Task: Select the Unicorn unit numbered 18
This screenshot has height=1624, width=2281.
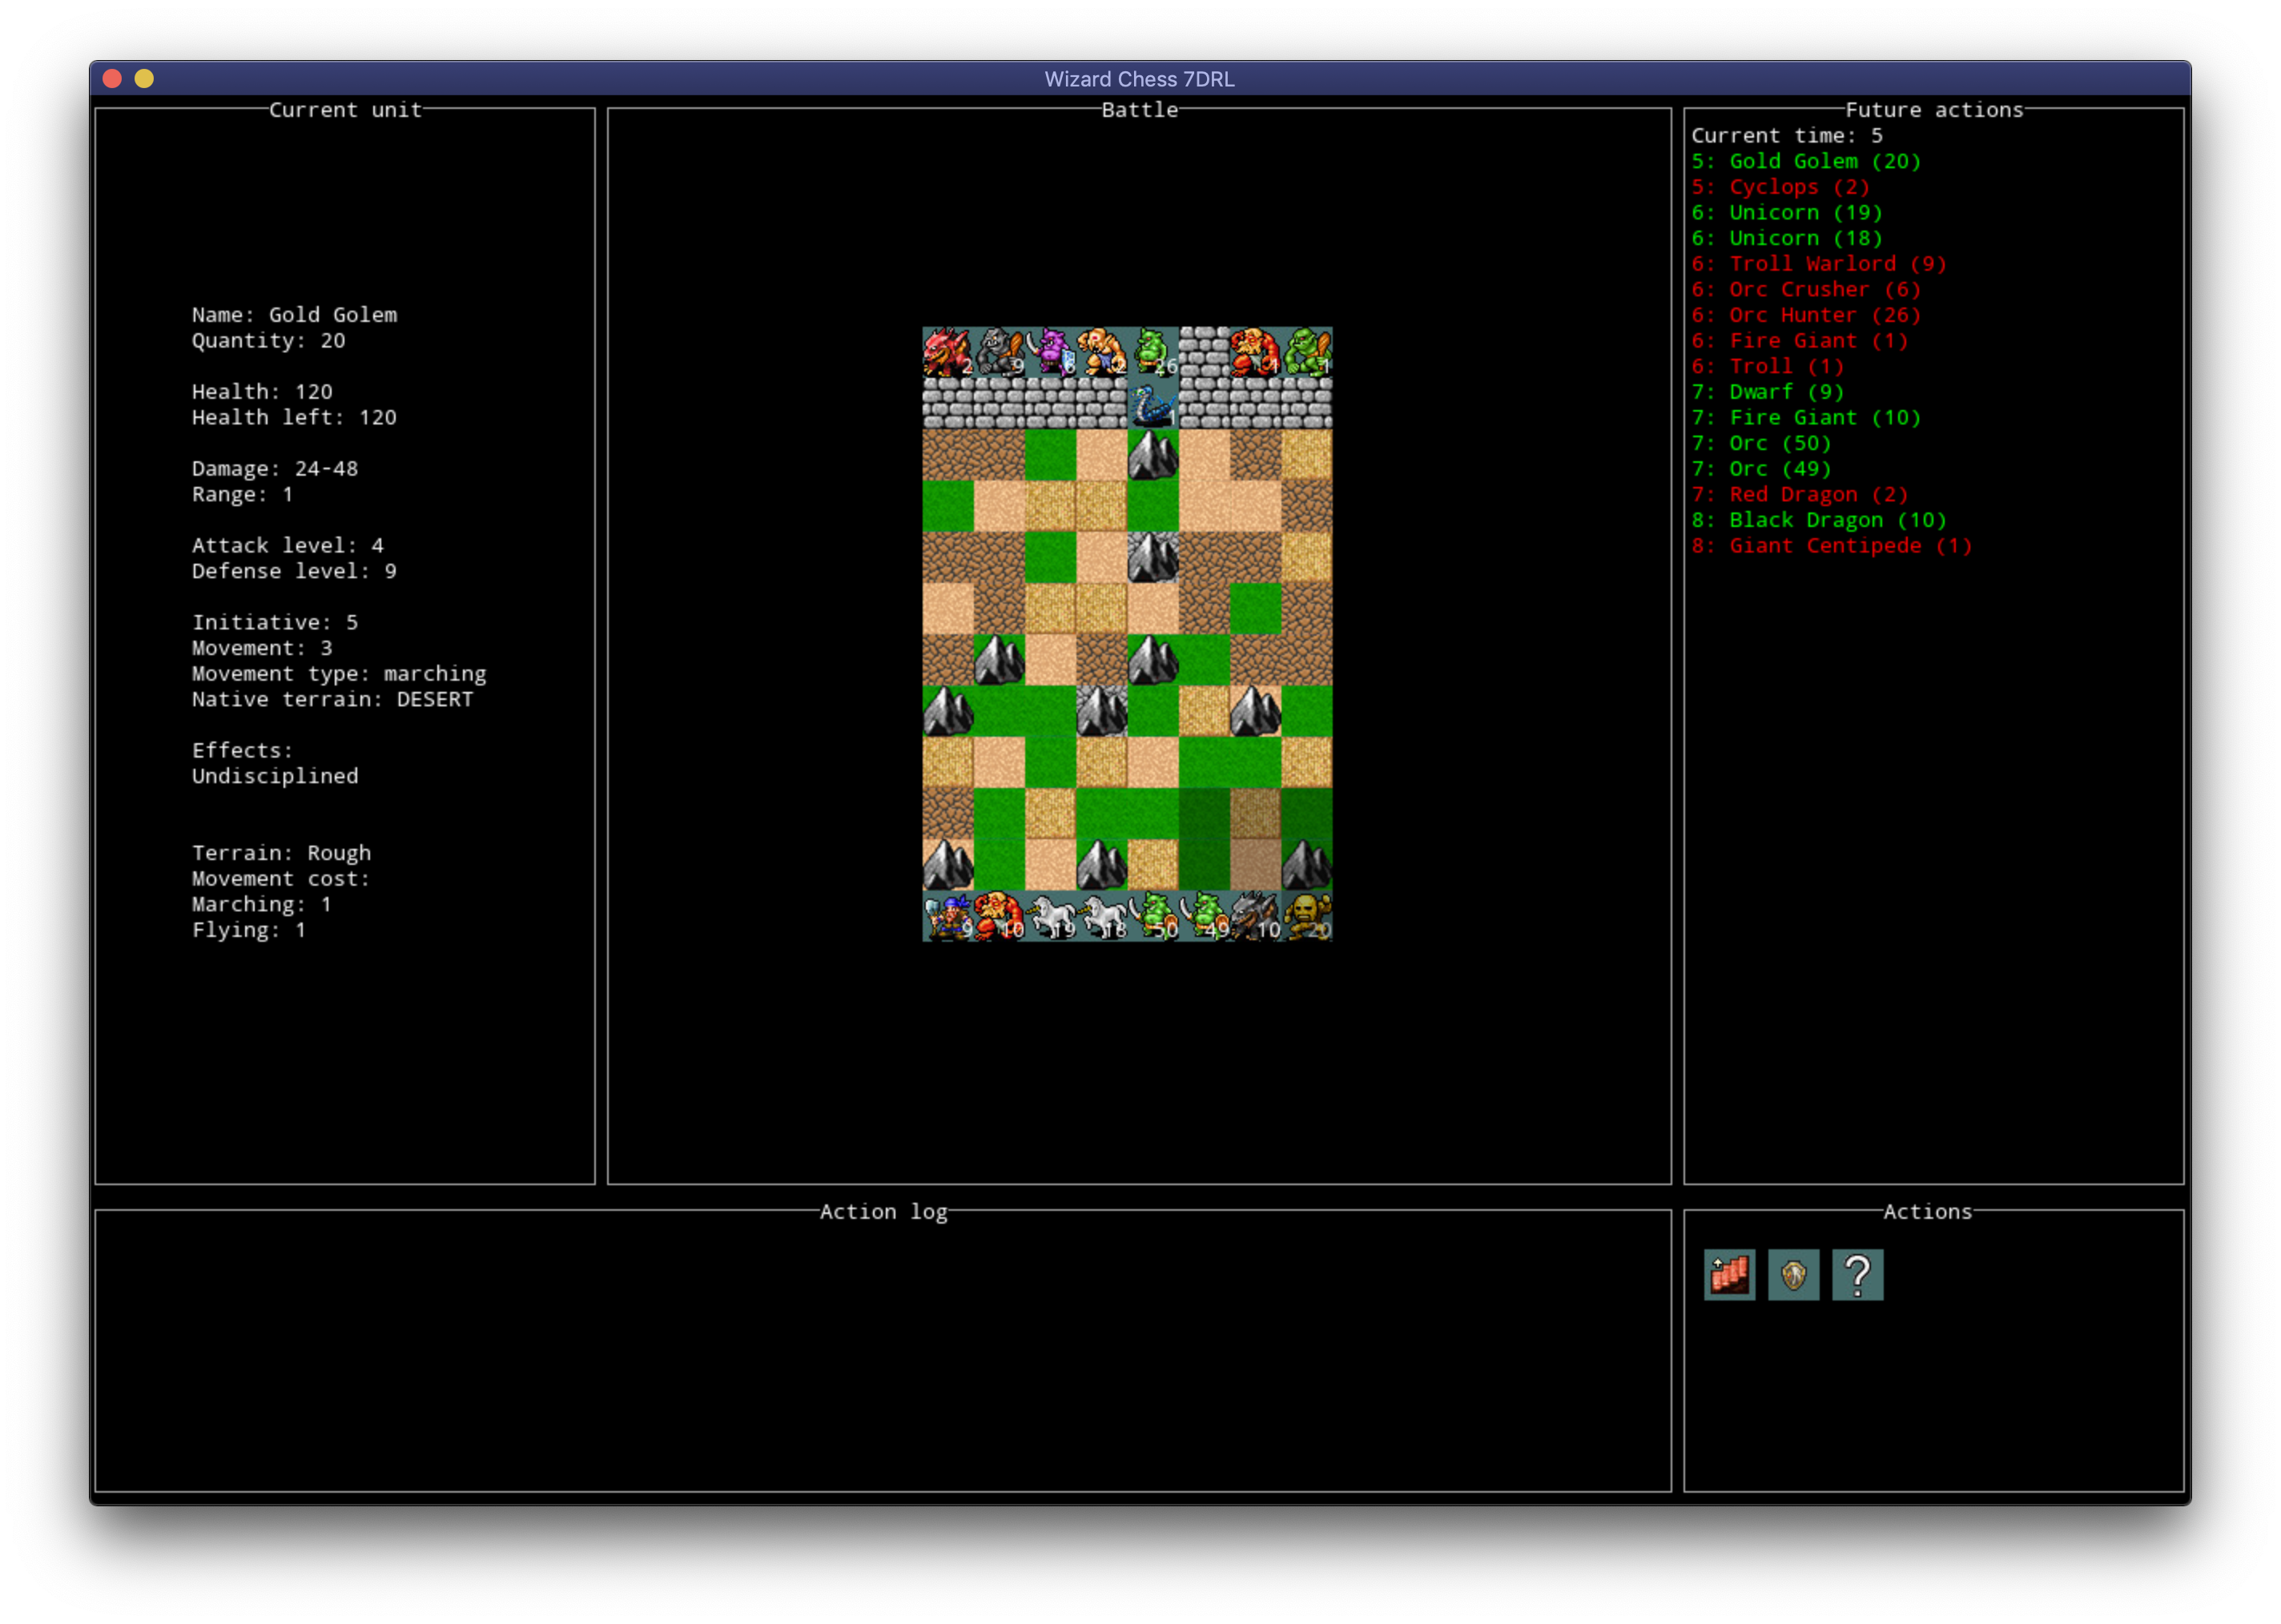Action: pos(1102,916)
